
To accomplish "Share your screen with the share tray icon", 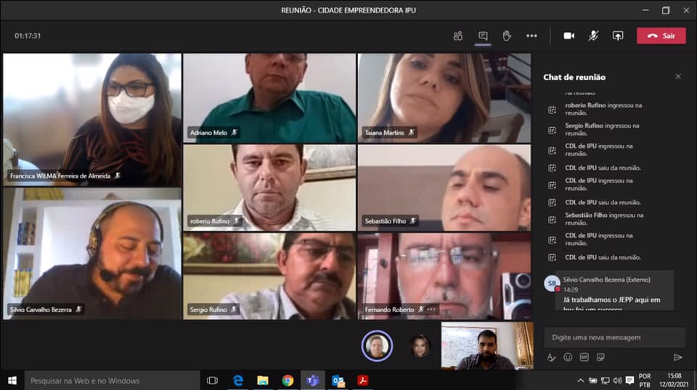I will (618, 36).
